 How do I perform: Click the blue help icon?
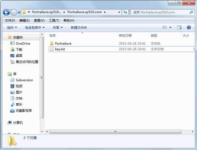[x=189, y=27]
